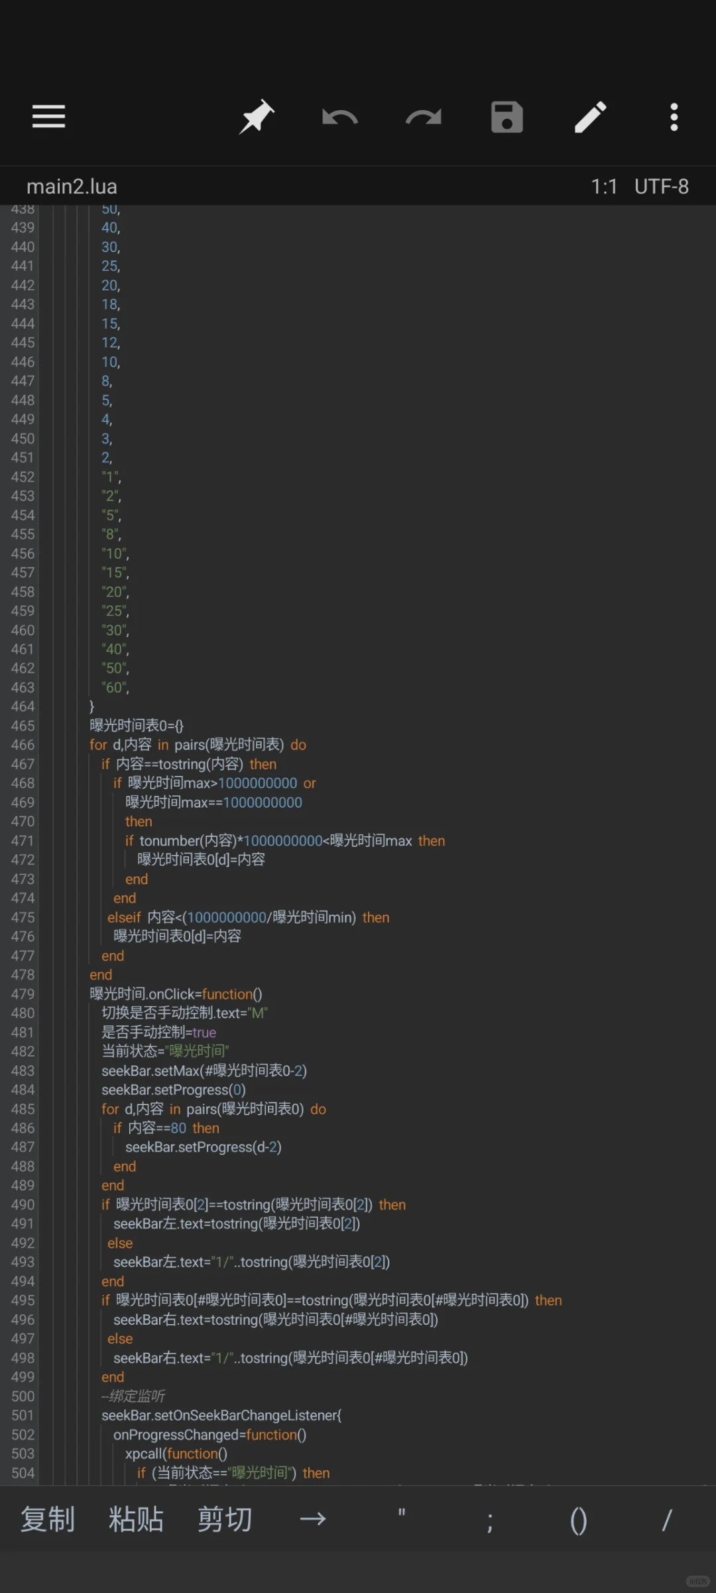Insert tab with arrow key button
This screenshot has height=1593, width=716.
pos(313,1519)
